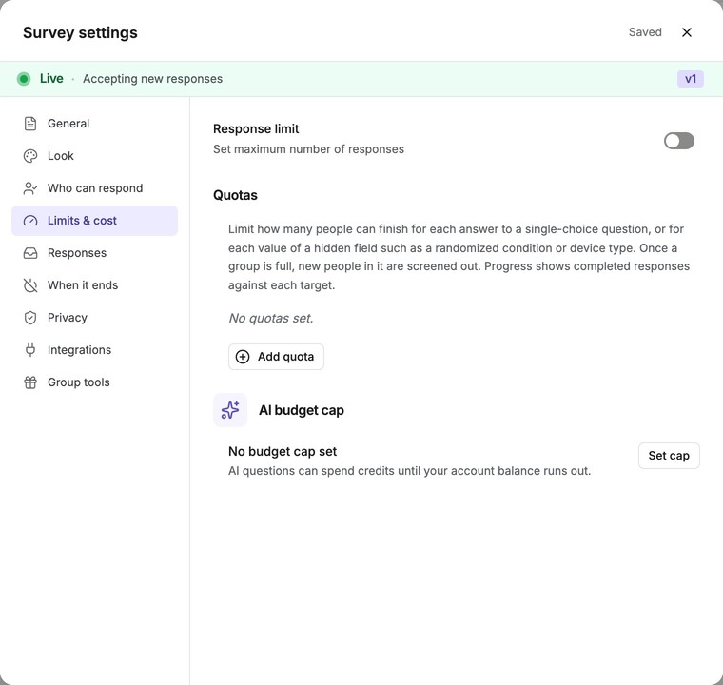The image size is (723, 685).
Task: Open the Group tools section
Action: coord(94,382)
